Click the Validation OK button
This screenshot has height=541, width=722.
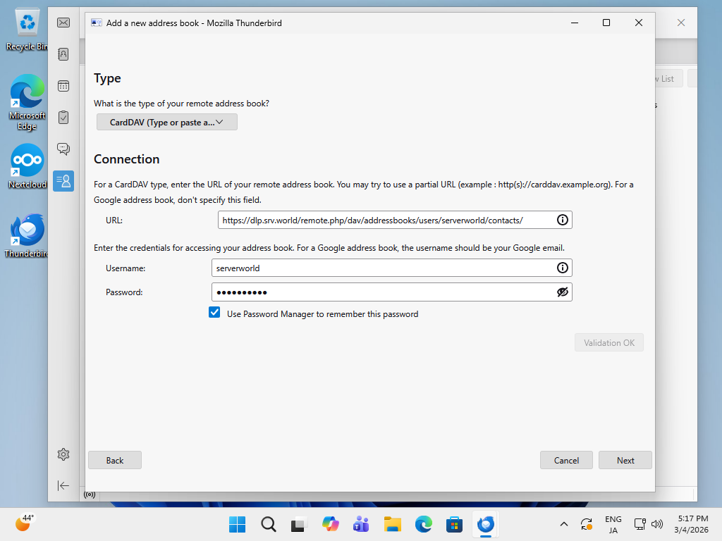pos(608,343)
